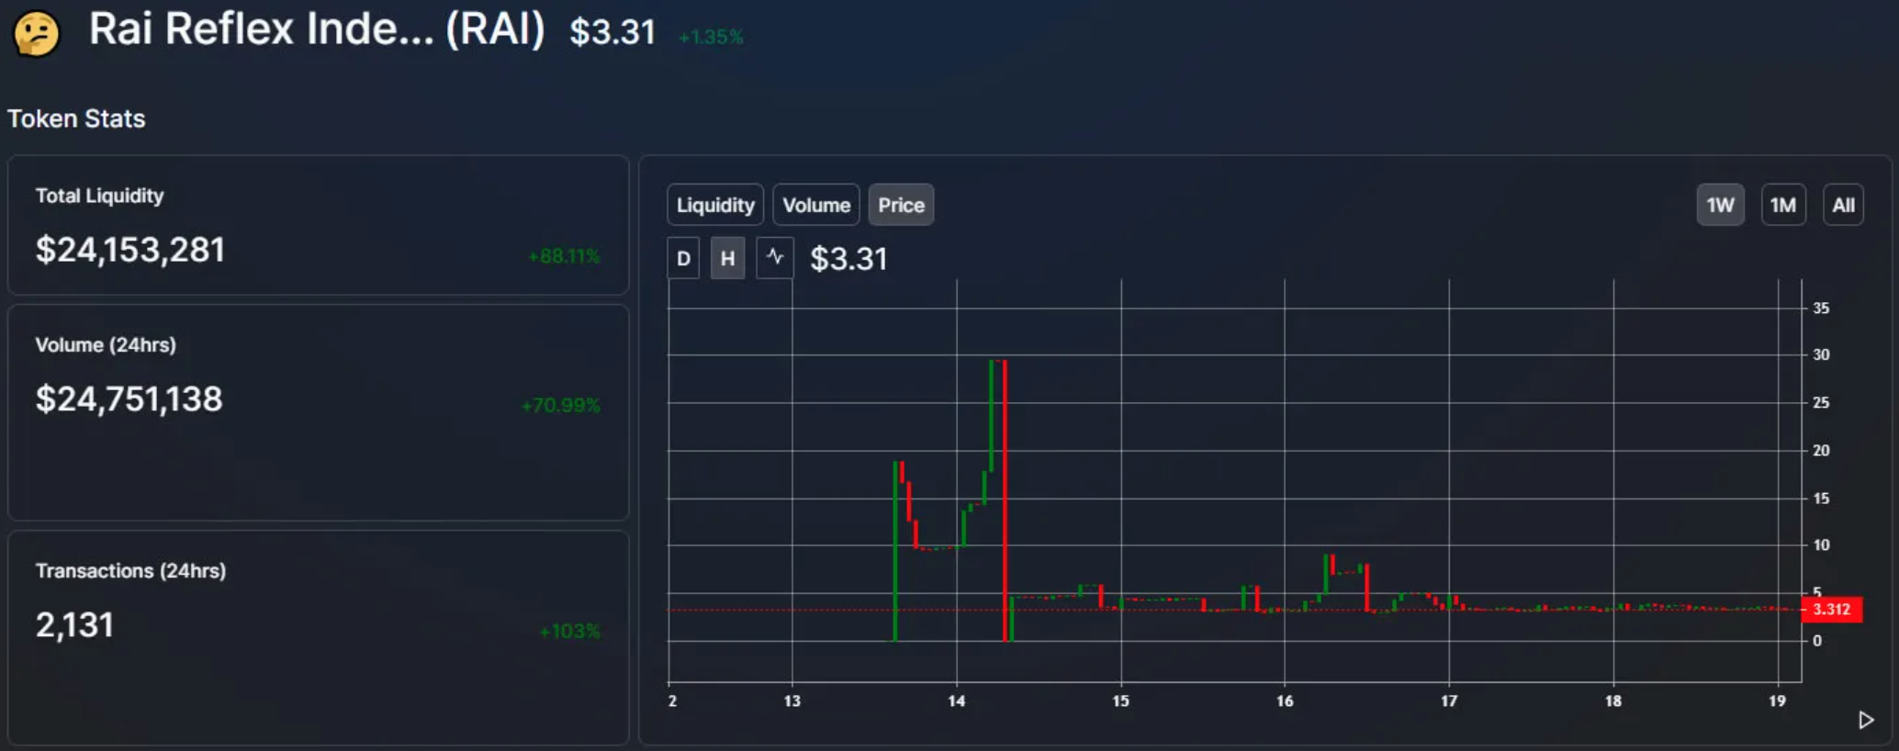Click Total Liquidity value $24,153,281

130,250
